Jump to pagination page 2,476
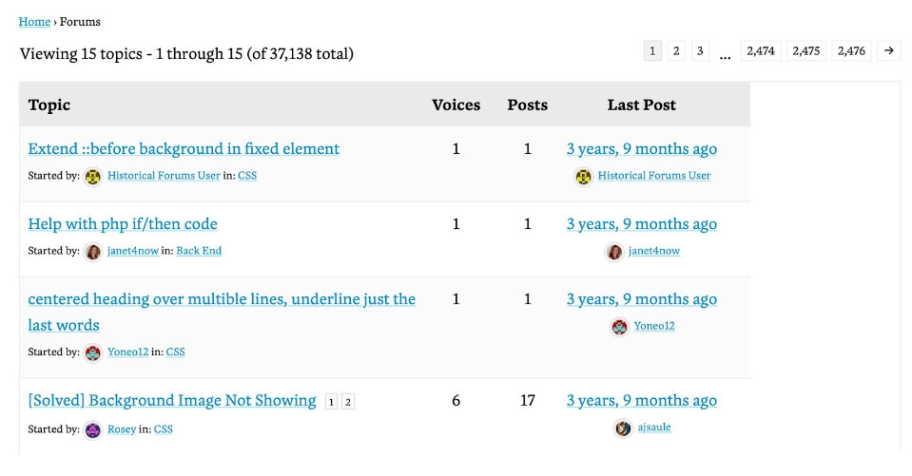The width and height of the screenshot is (912, 476). tap(851, 51)
